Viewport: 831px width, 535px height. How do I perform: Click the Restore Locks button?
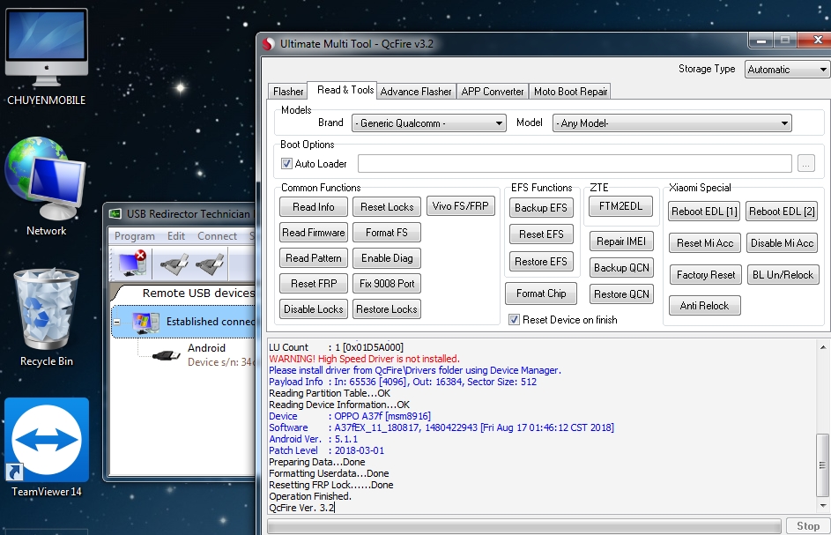click(387, 308)
